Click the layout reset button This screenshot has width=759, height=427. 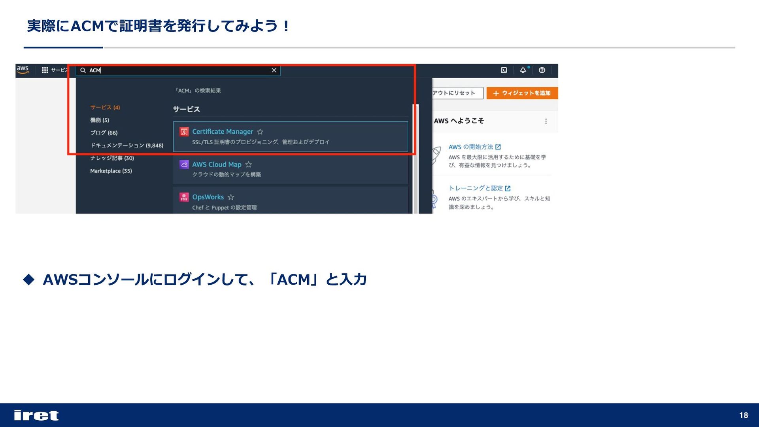click(x=458, y=93)
